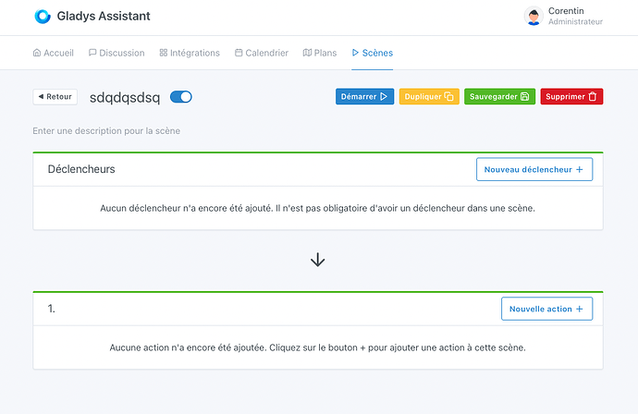Image resolution: width=638 pixels, height=414 pixels.
Task: Click the Gladys Assistant logo icon
Action: [42, 17]
